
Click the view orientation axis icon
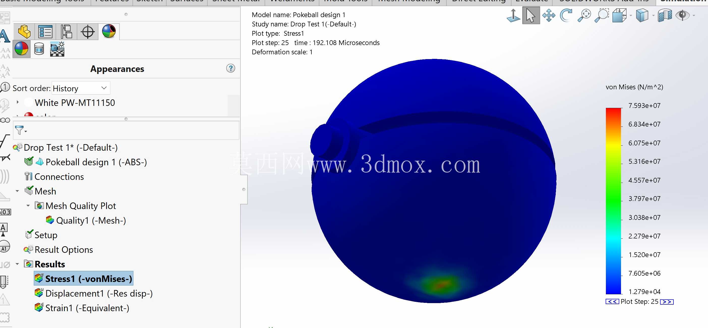[513, 15]
